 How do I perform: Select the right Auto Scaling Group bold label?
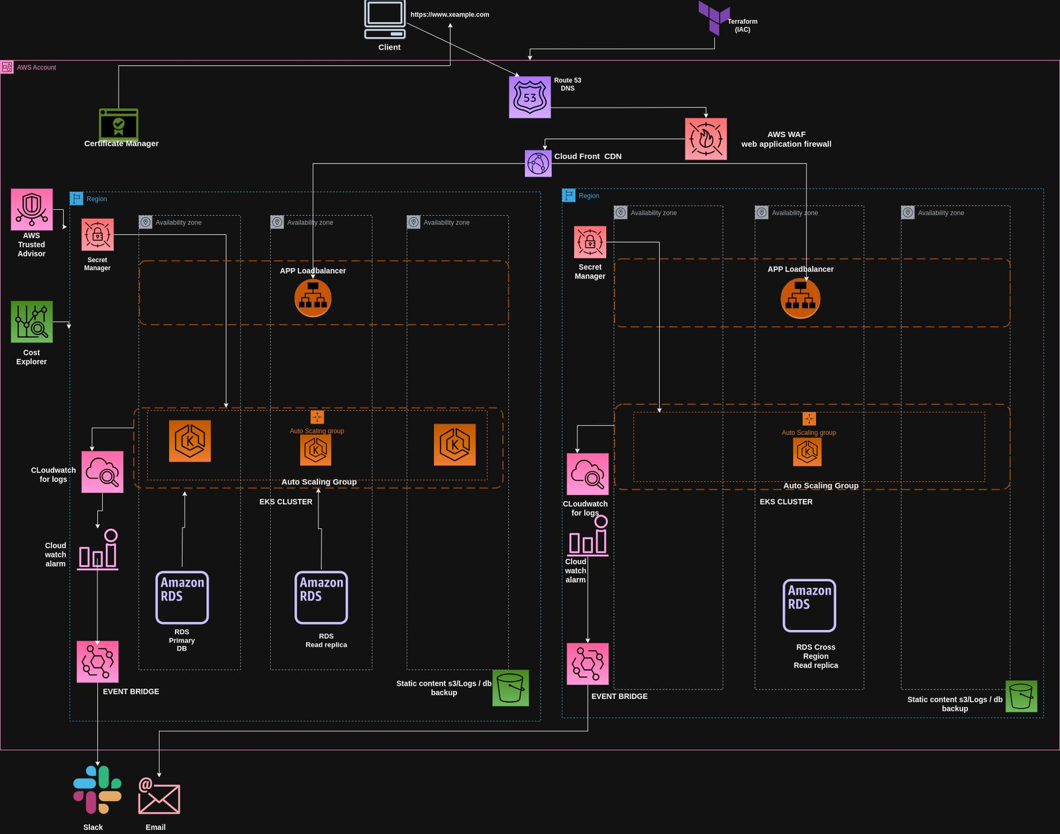pos(821,486)
